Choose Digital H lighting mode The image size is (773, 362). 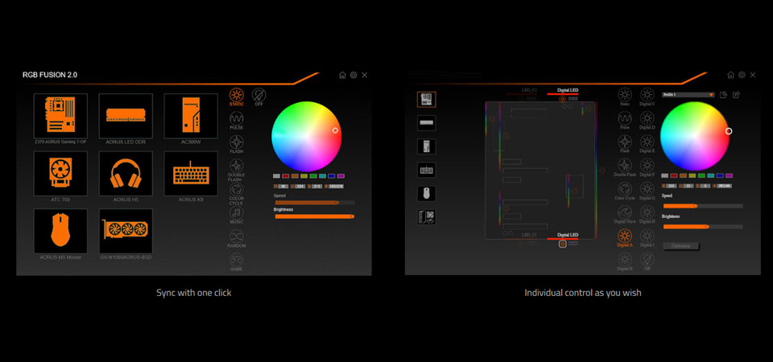pyautogui.click(x=647, y=216)
